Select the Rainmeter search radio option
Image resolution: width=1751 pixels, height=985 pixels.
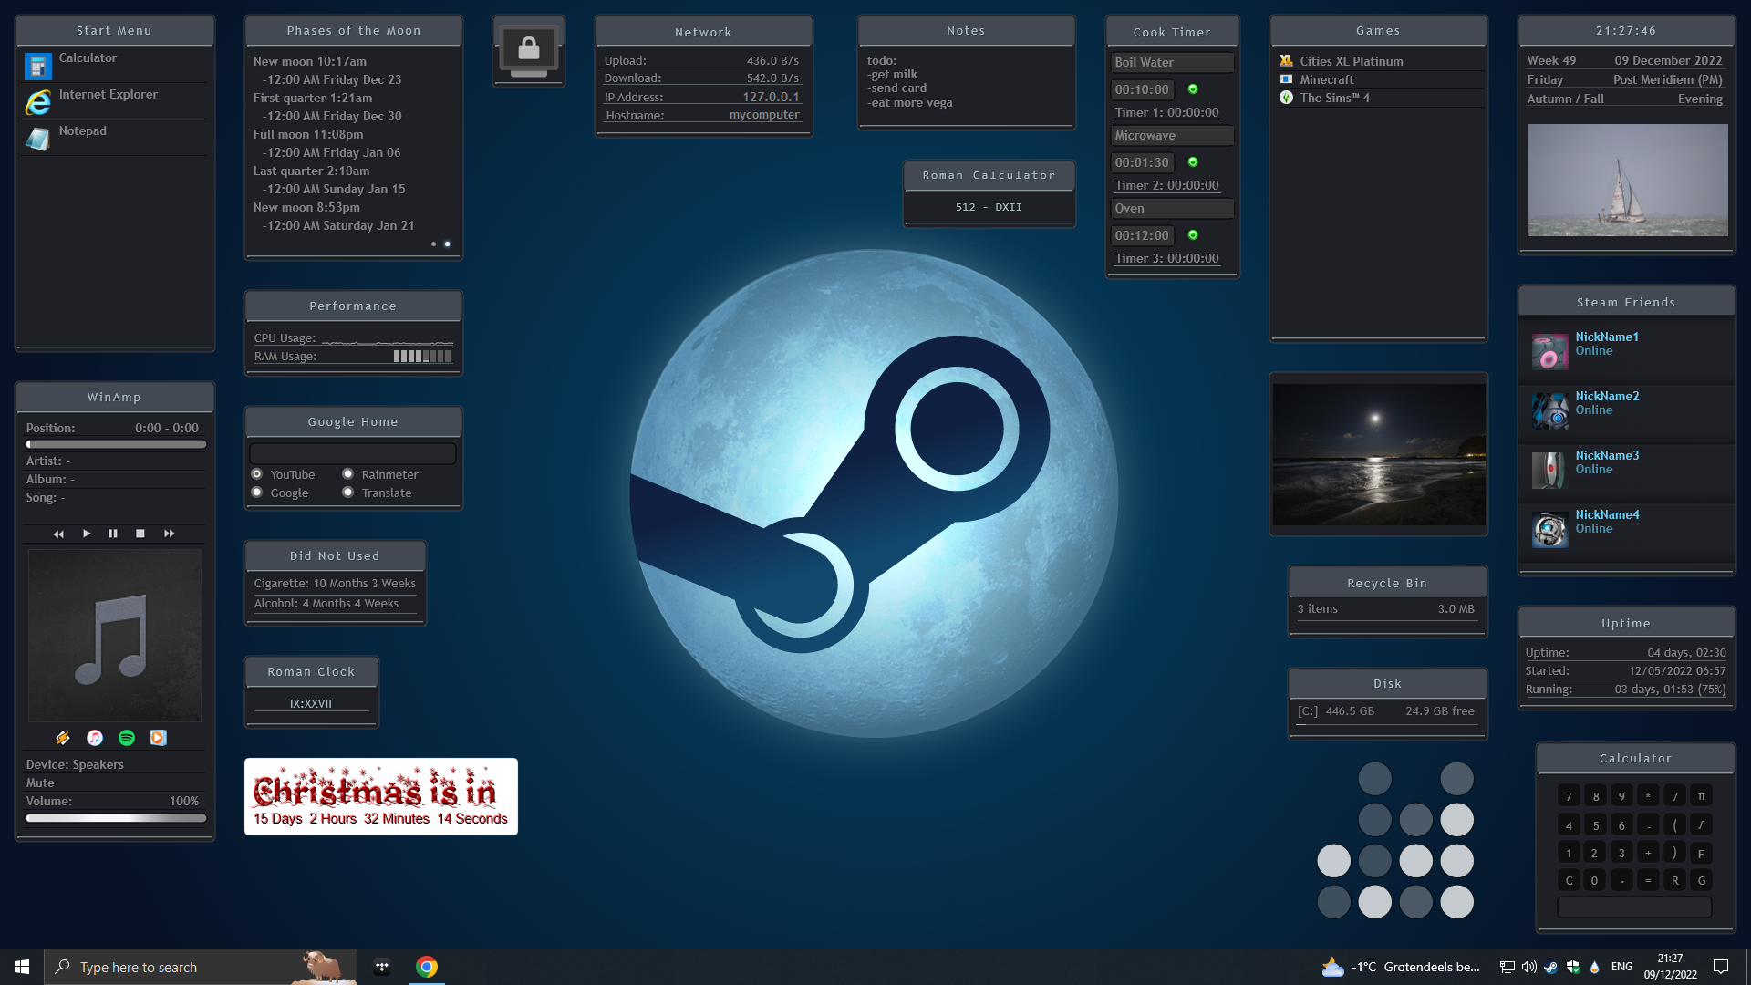[348, 474]
